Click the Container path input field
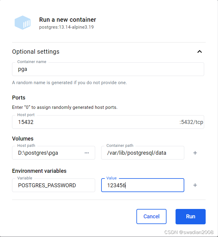Screen dimensions: 218x237 142,153
